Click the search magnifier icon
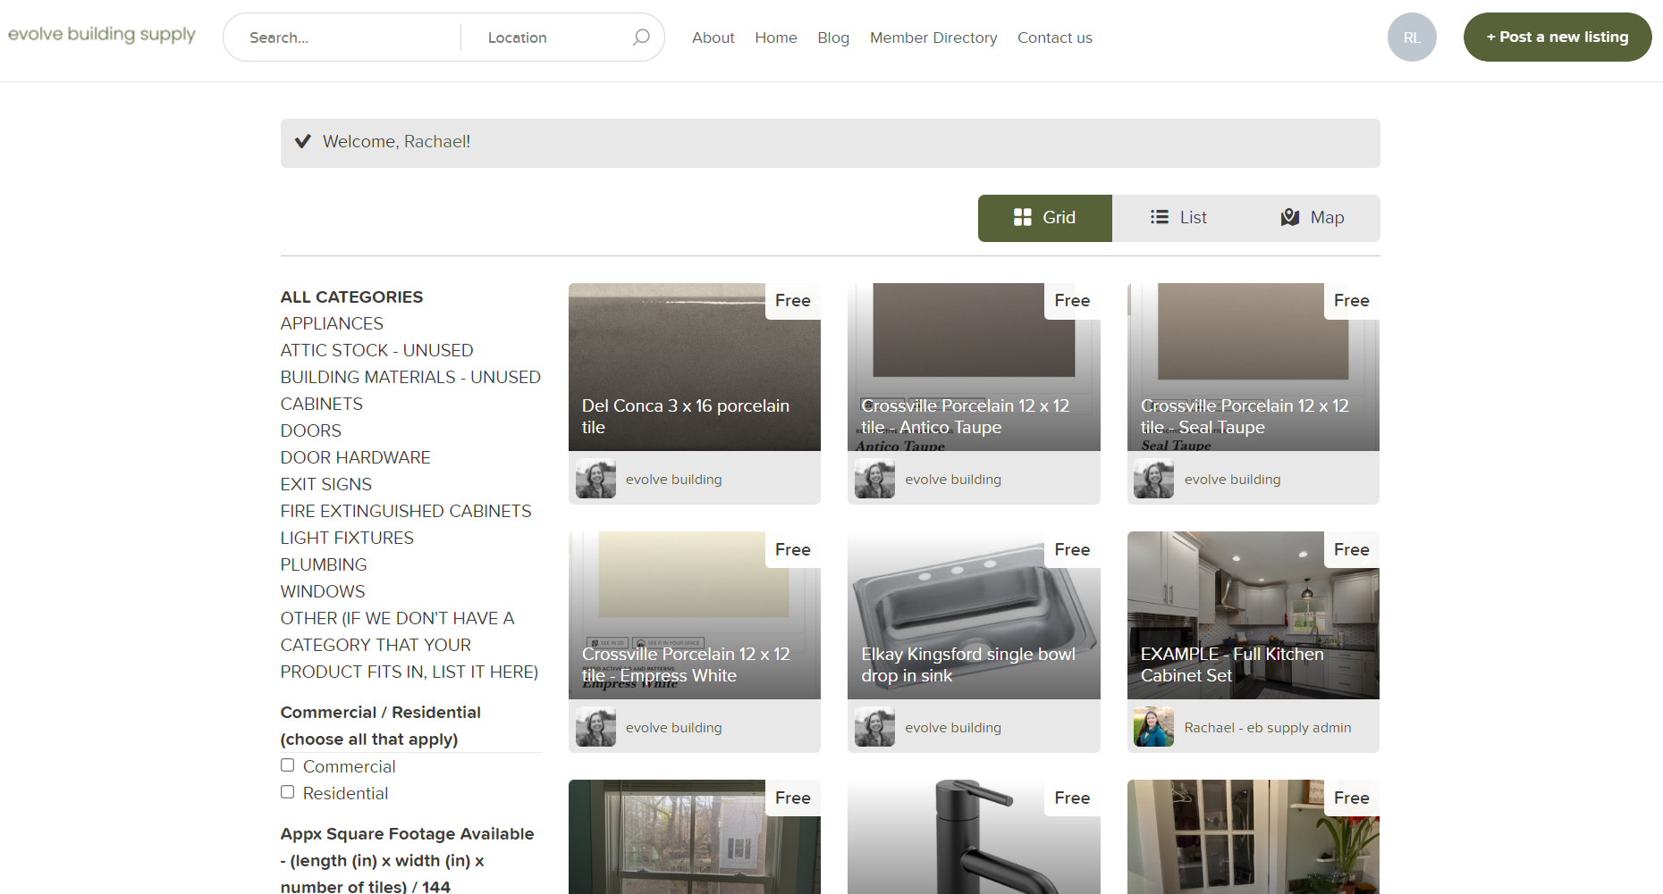This screenshot has width=1663, height=894. [640, 37]
